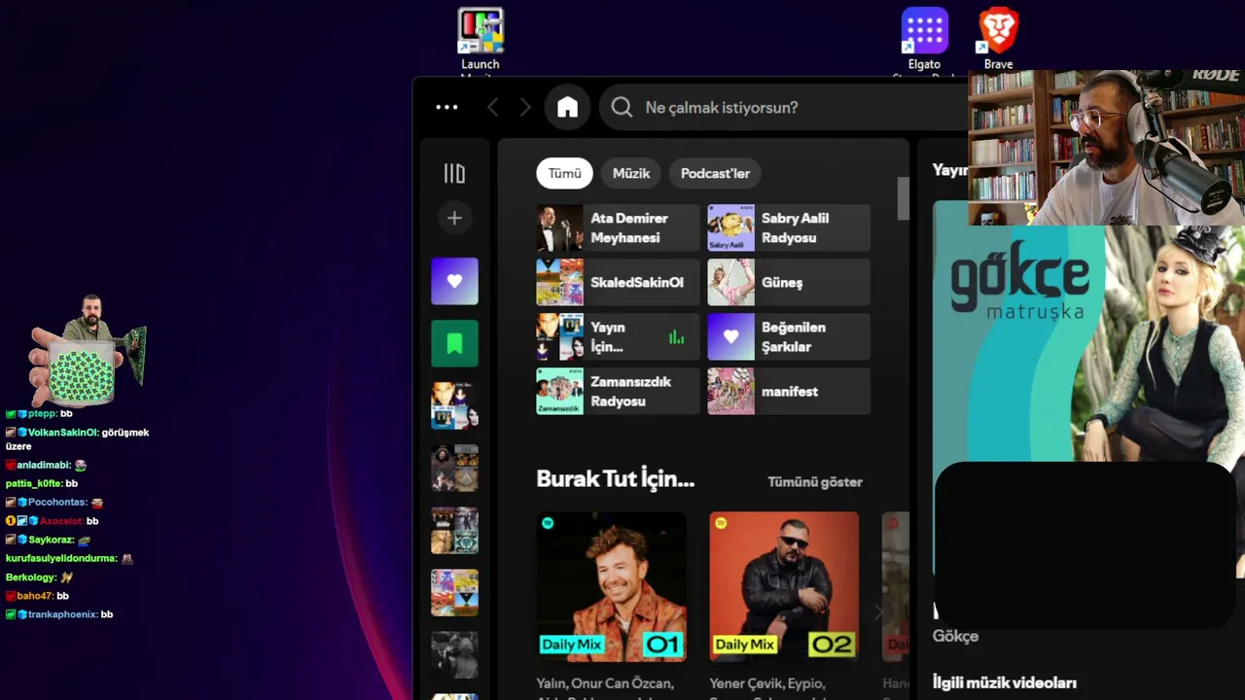Click the 'Yalın, Onur Can Özcan,' description
This screenshot has height=700, width=1245.
coord(604,683)
